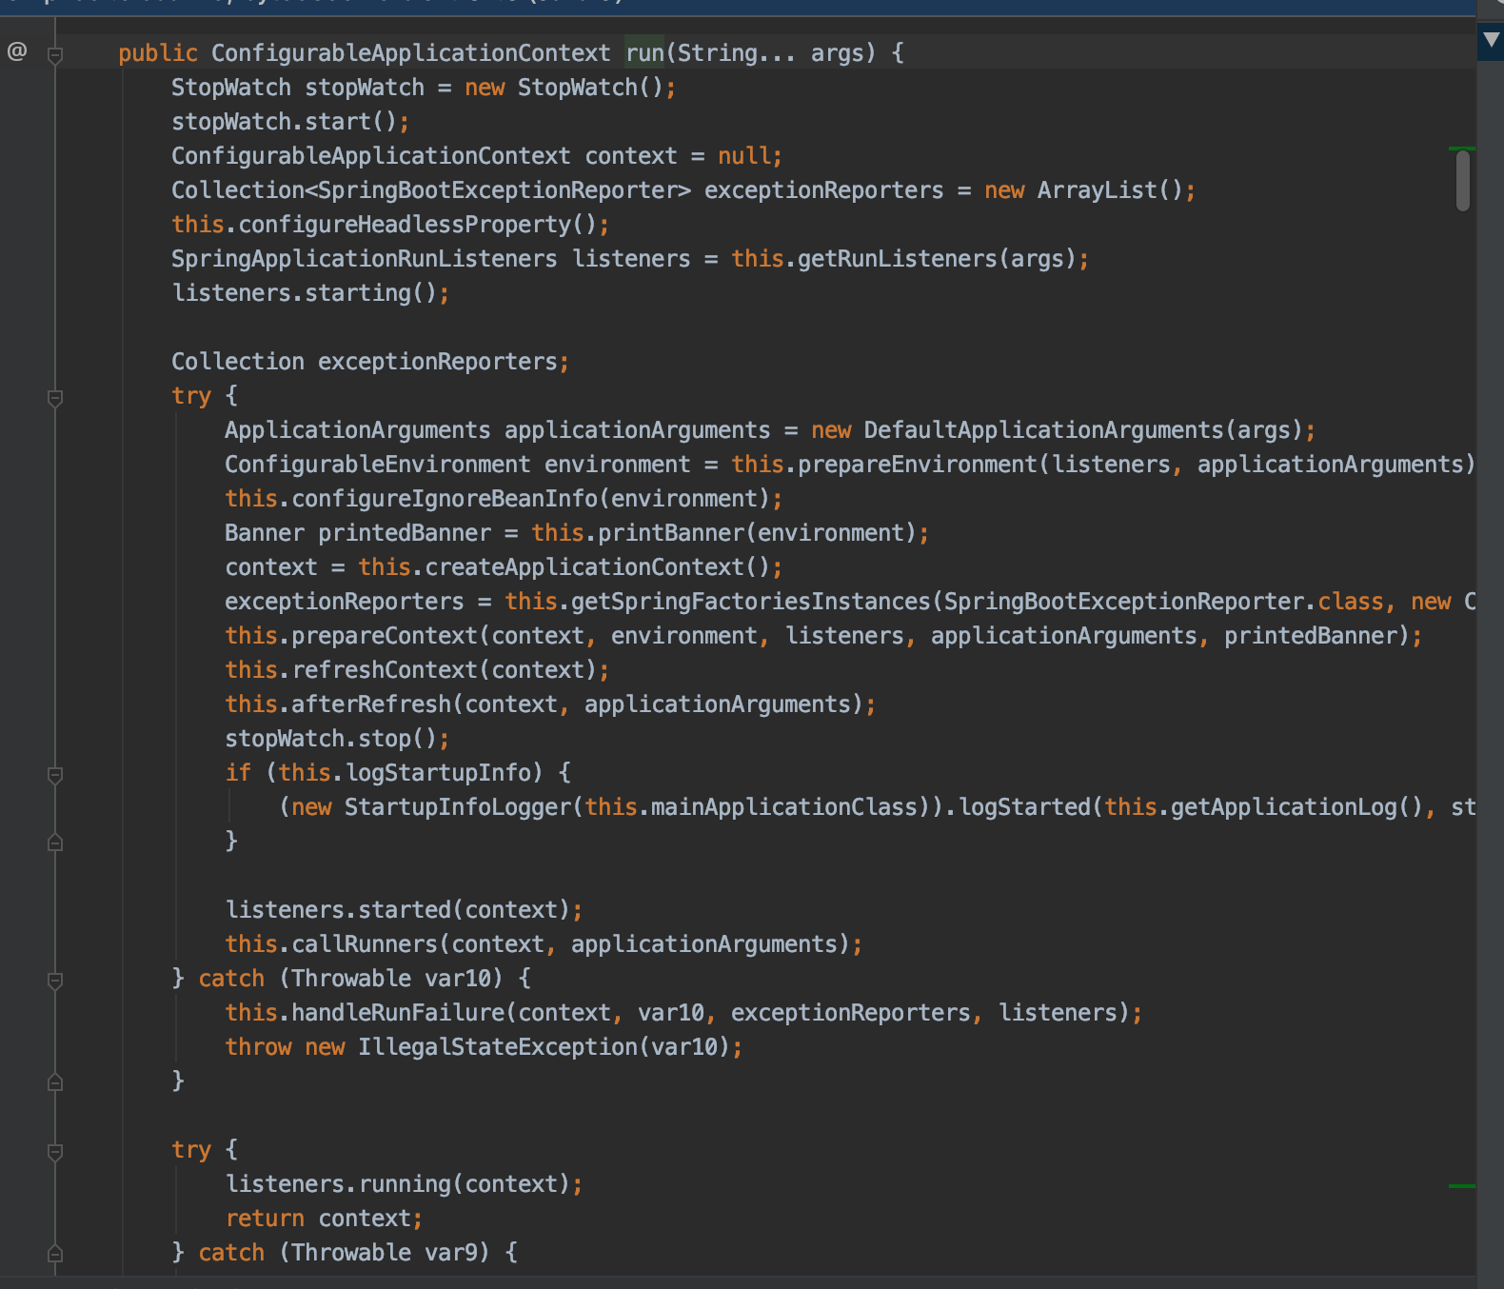The image size is (1504, 1289).
Task: Click listeners.running(context) line
Action: (x=404, y=1184)
